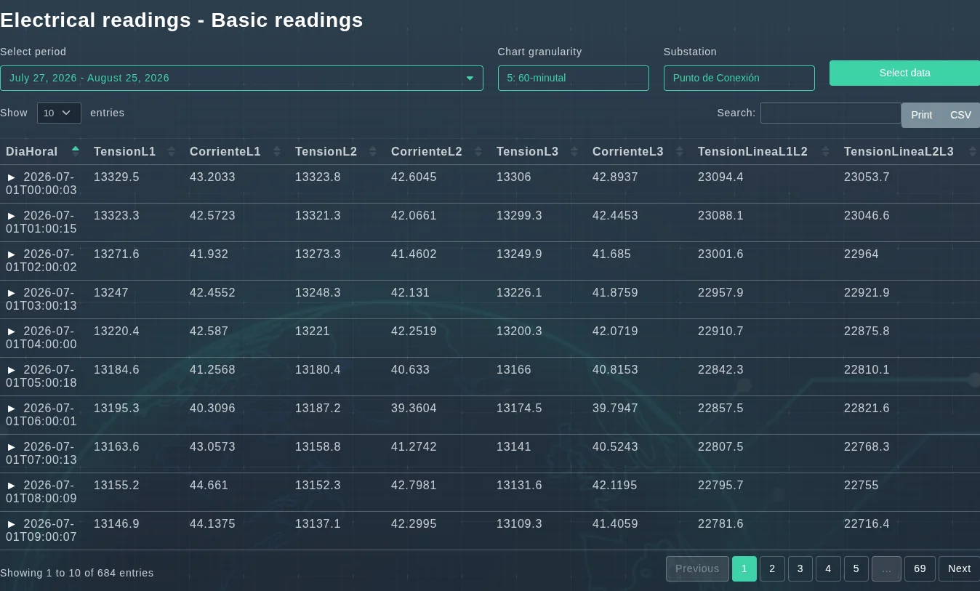This screenshot has height=591, width=980.
Task: Select TensionL1 value 13329.5
Action: point(116,177)
